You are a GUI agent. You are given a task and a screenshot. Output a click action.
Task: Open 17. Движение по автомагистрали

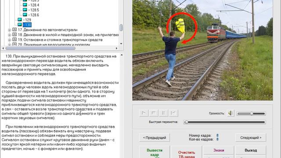[48, 30]
